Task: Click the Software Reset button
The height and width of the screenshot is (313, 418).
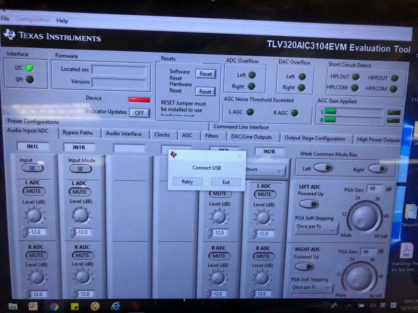Action: [x=206, y=74]
